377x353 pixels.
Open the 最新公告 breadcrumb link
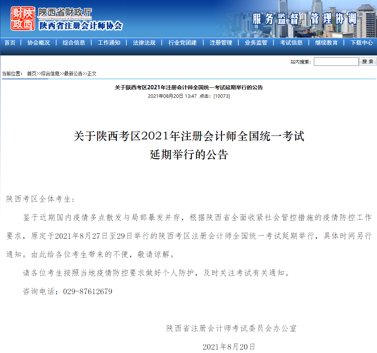click(x=73, y=74)
